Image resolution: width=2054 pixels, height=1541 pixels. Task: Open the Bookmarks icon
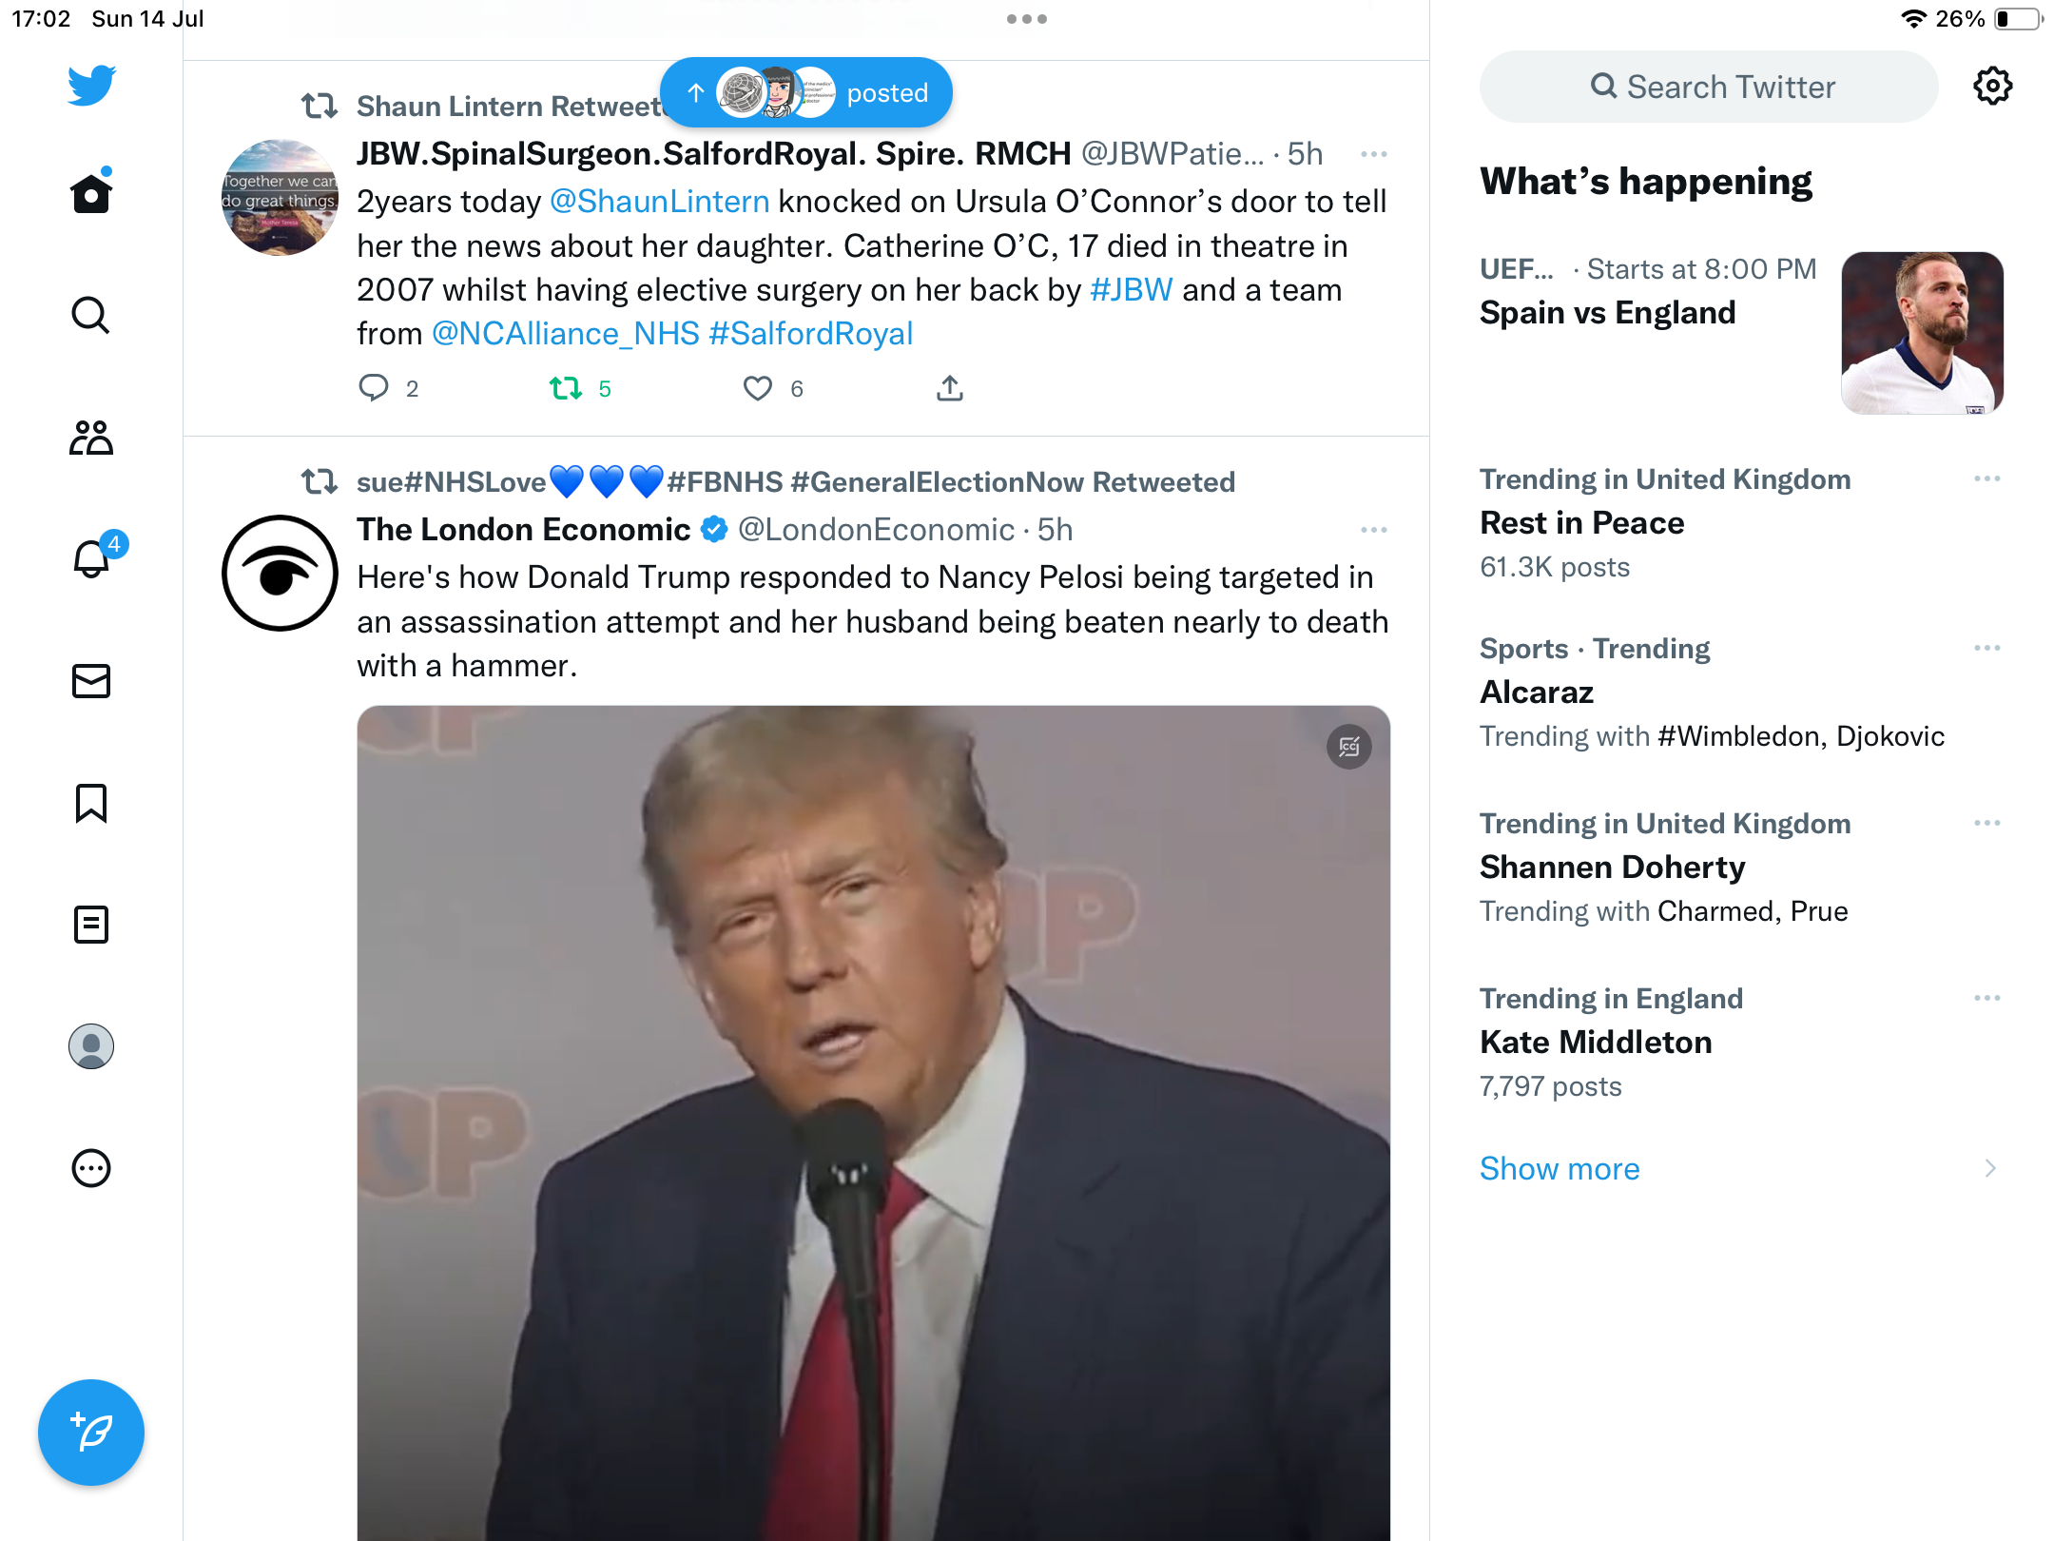[91, 803]
